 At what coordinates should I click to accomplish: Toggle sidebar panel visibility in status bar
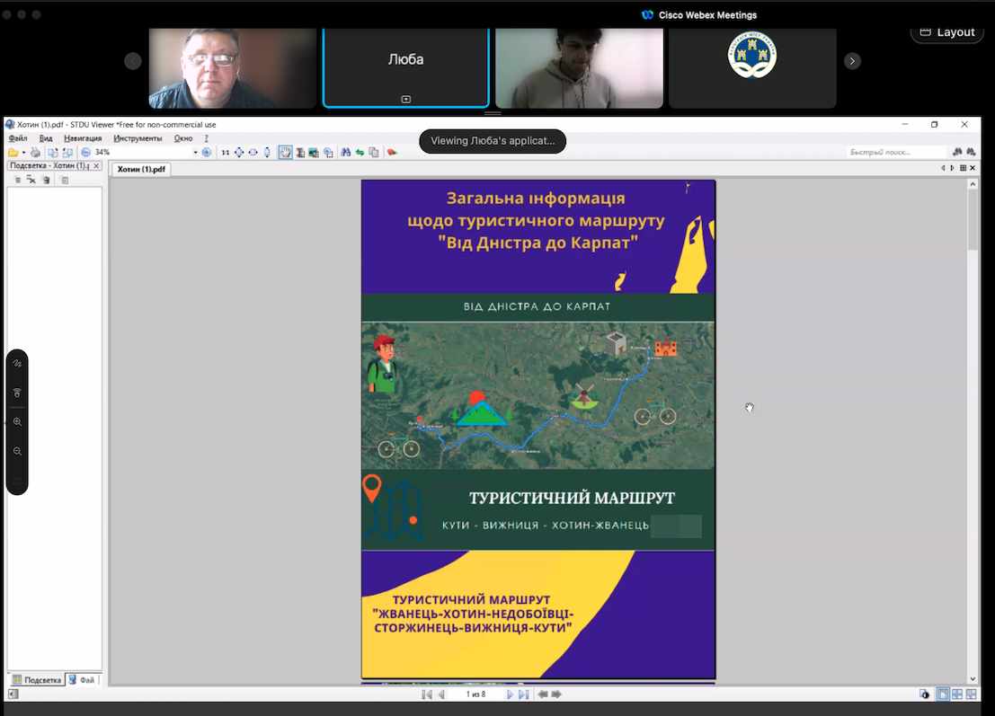[13, 694]
